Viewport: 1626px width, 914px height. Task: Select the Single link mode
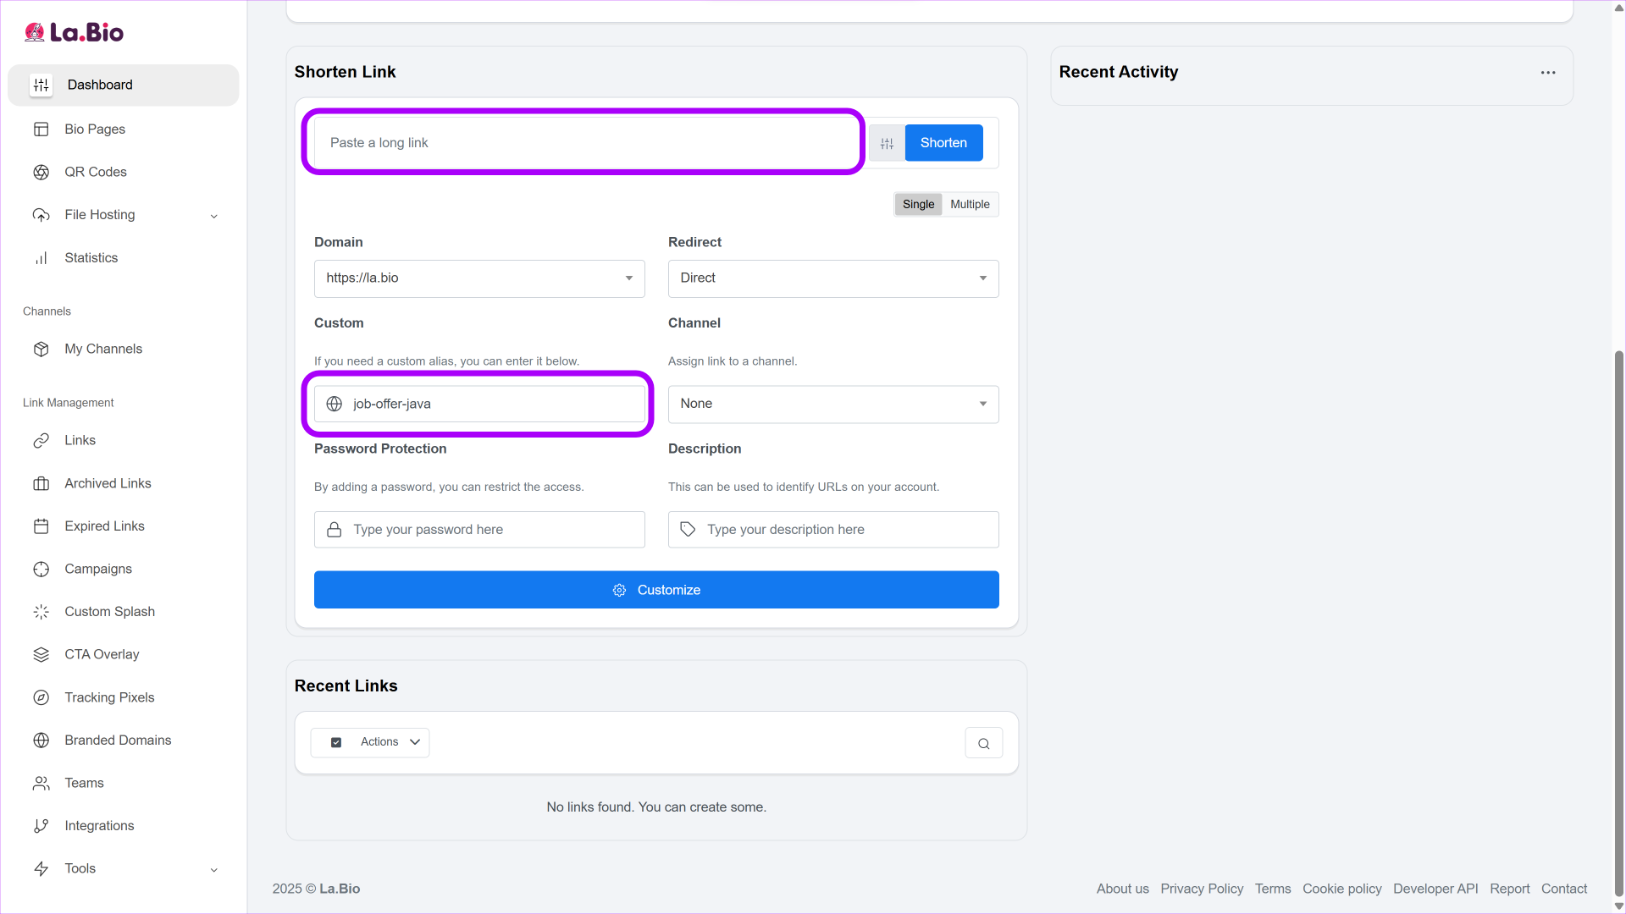918,204
